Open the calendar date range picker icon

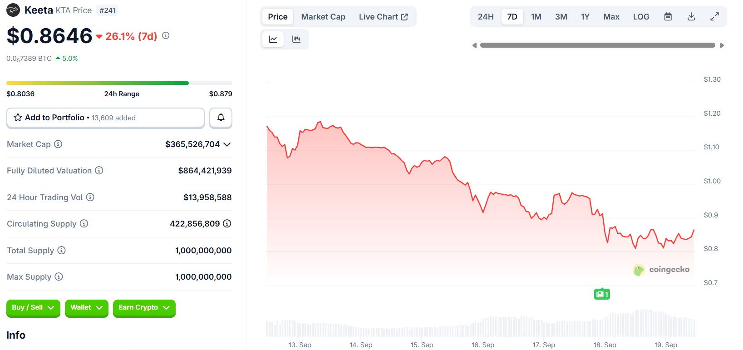pyautogui.click(x=667, y=16)
